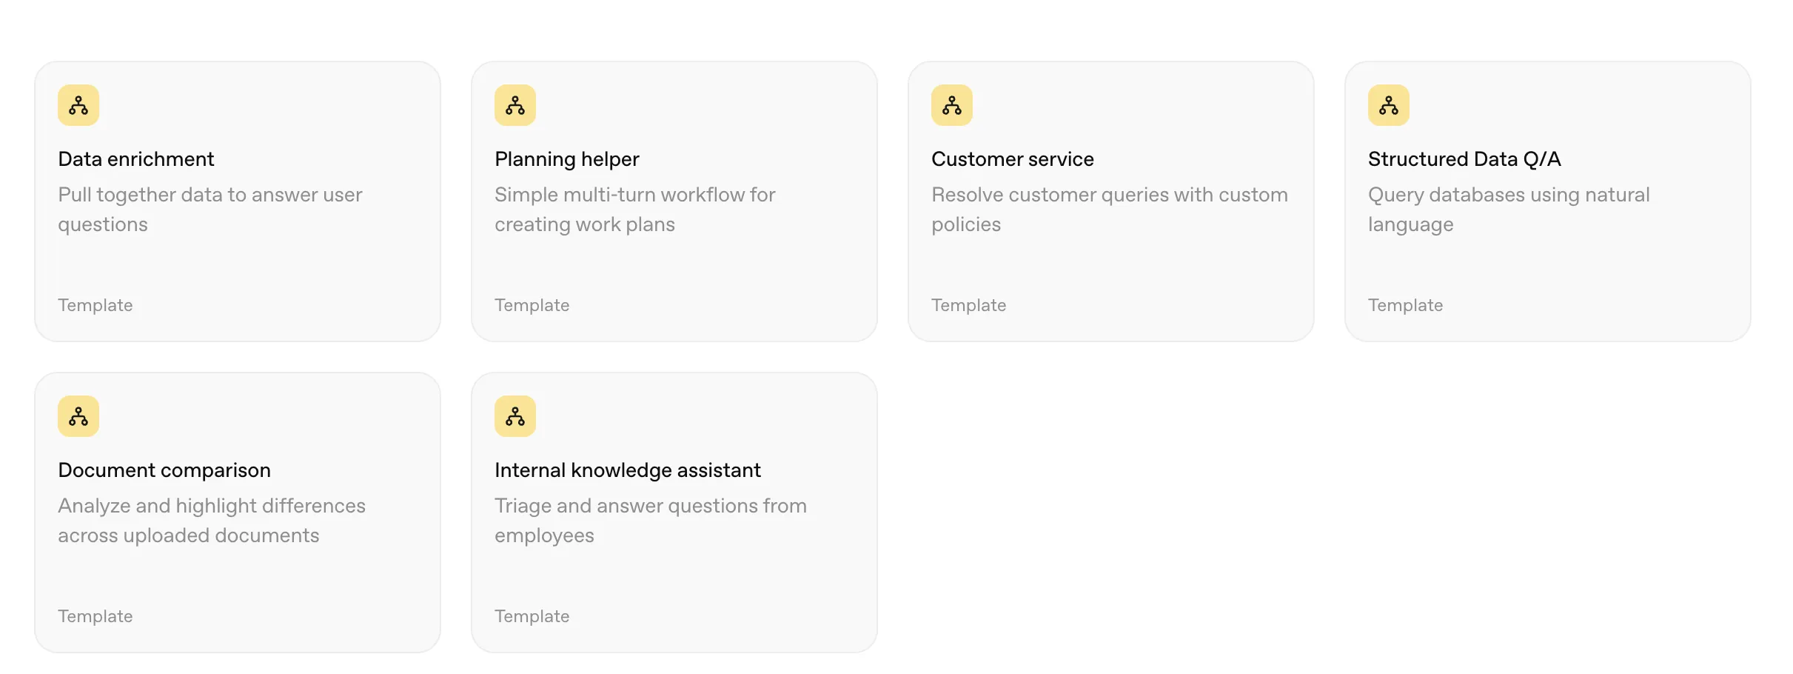Click the Planning helper workflow icon
The image size is (1793, 674).
515,105
